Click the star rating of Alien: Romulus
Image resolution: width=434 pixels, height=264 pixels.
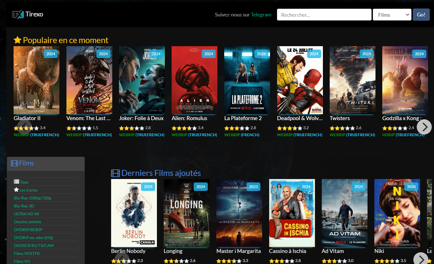184,128
